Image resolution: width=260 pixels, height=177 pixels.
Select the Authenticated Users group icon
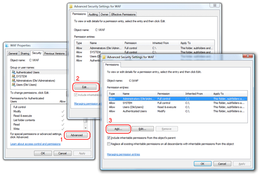[12, 72]
